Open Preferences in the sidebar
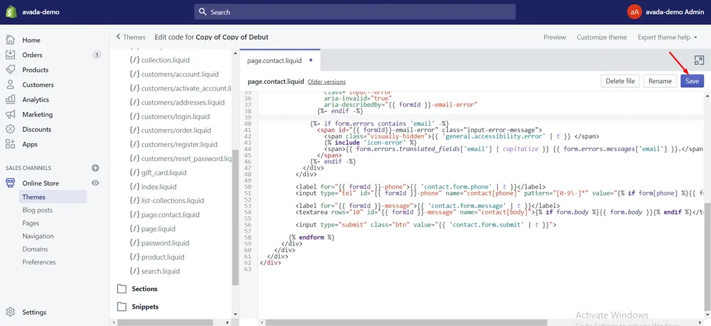Image resolution: width=711 pixels, height=326 pixels. (x=39, y=263)
